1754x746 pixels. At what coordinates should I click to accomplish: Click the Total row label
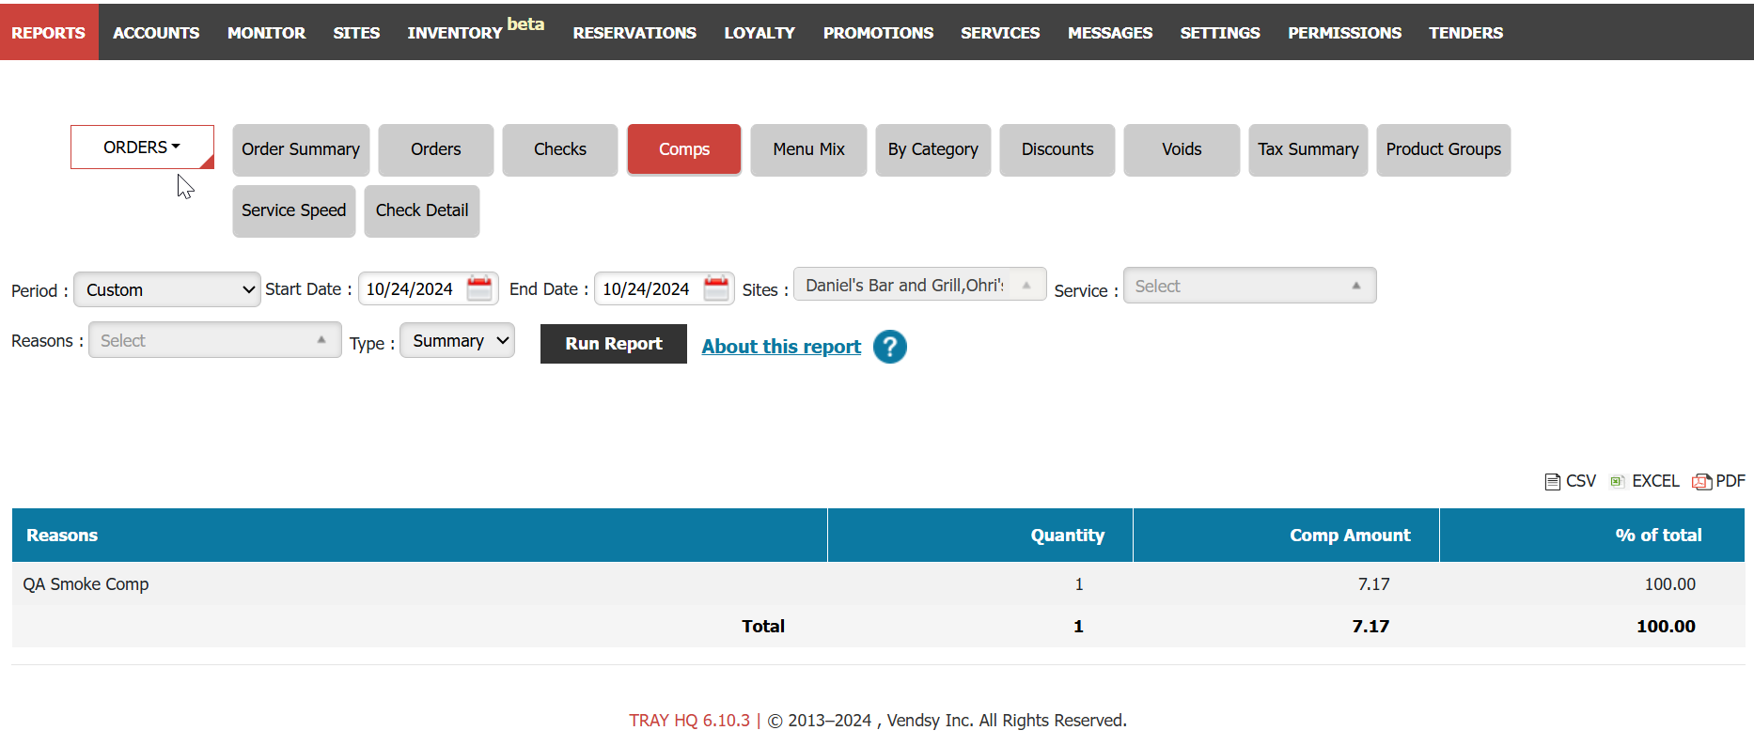click(x=763, y=627)
